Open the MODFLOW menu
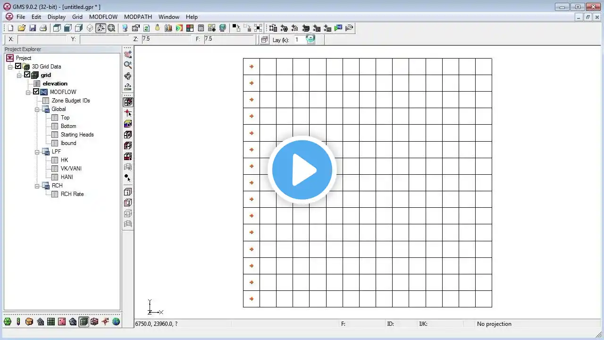Image resolution: width=604 pixels, height=340 pixels. point(103,17)
